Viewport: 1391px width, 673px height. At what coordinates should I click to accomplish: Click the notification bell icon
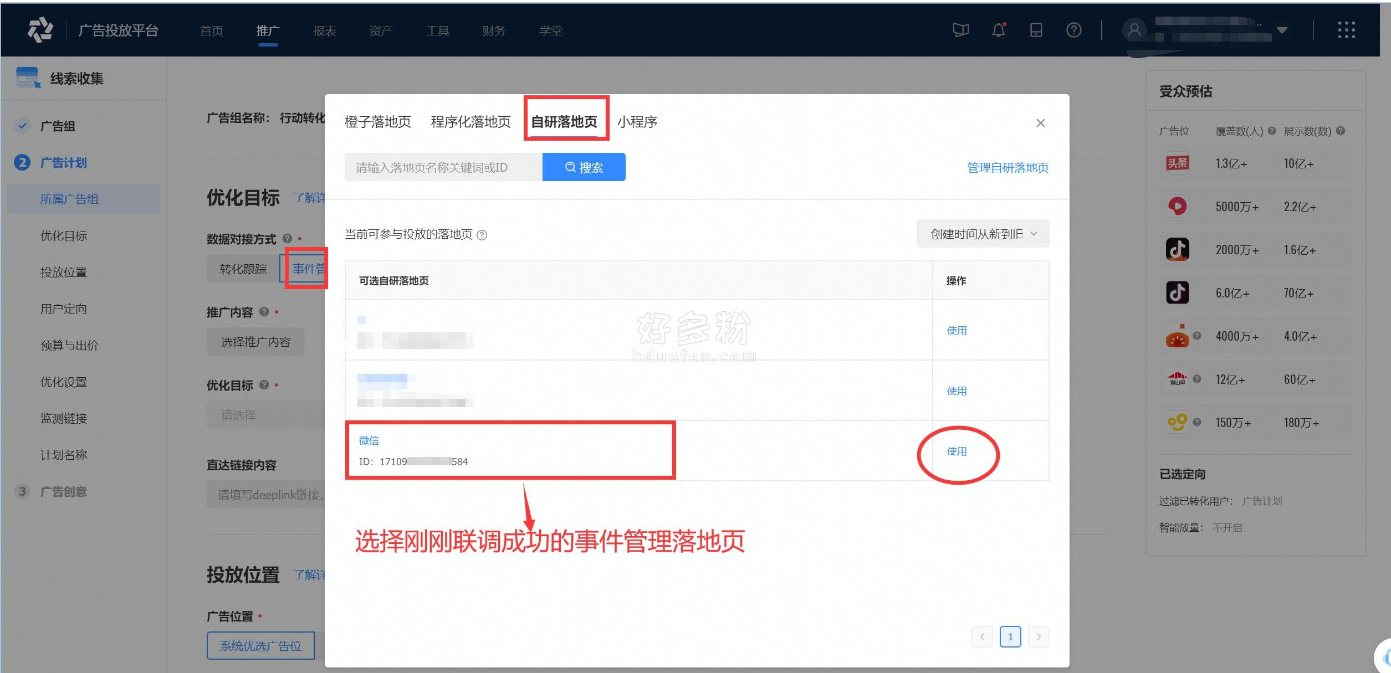tap(998, 30)
